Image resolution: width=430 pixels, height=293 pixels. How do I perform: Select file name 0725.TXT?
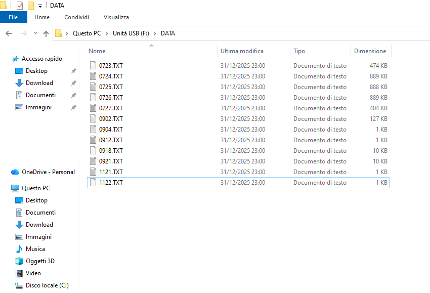pyautogui.click(x=111, y=87)
